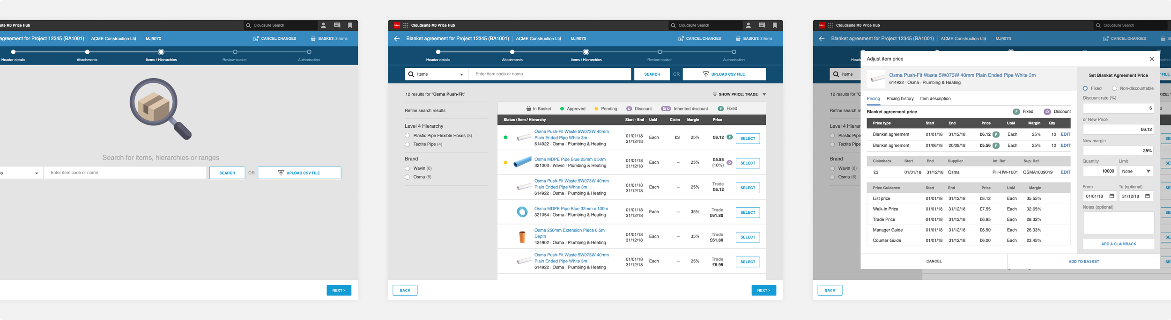Click Cancel Changes in right screen
The width and height of the screenshot is (1171, 320).
(x=1124, y=38)
